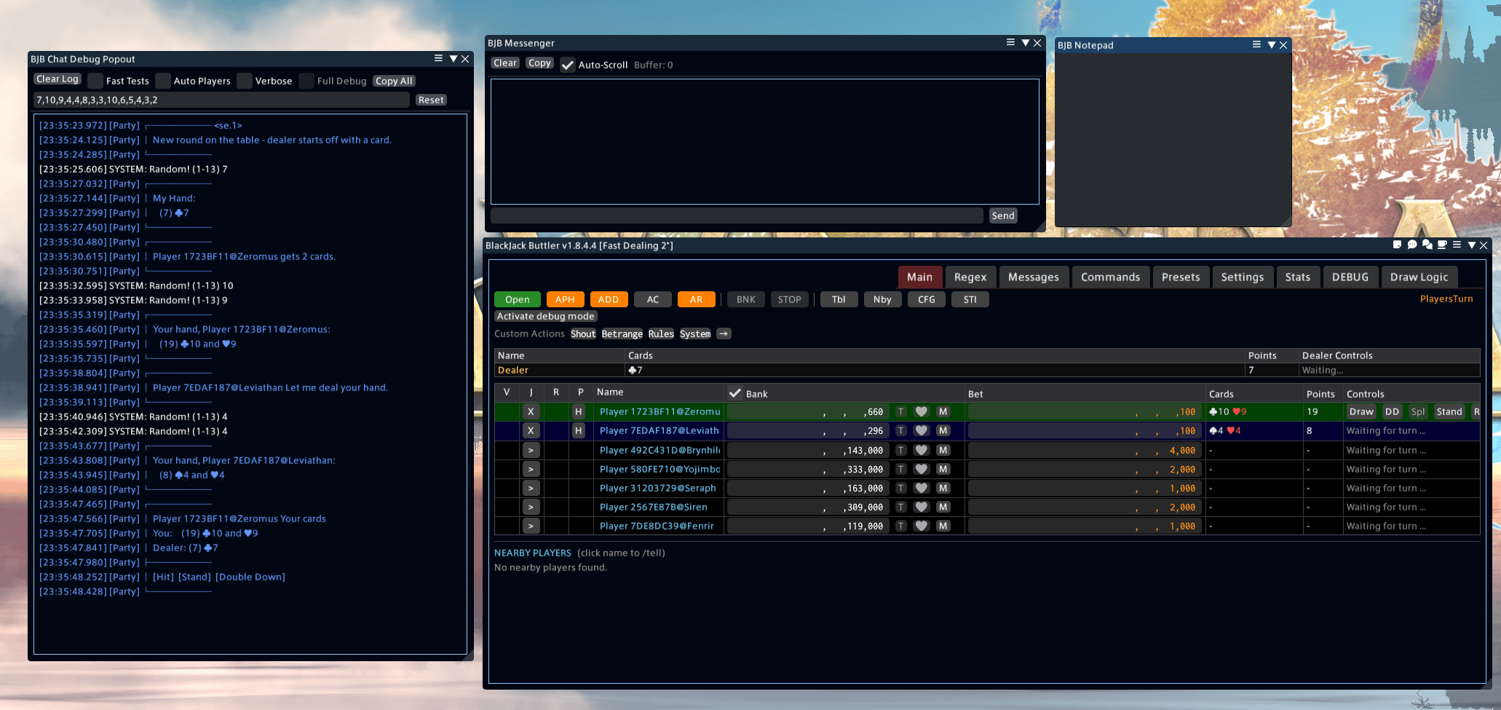This screenshot has height=710, width=1501.
Task: Toggle Auto-Scroll checkbox in BJB Messenger
Action: (x=568, y=65)
